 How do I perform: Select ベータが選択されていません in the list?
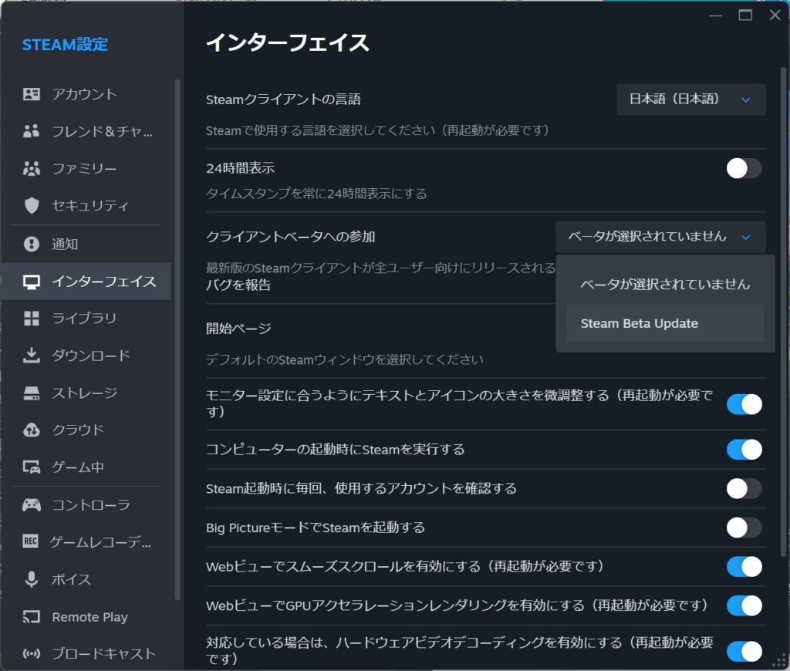665,284
